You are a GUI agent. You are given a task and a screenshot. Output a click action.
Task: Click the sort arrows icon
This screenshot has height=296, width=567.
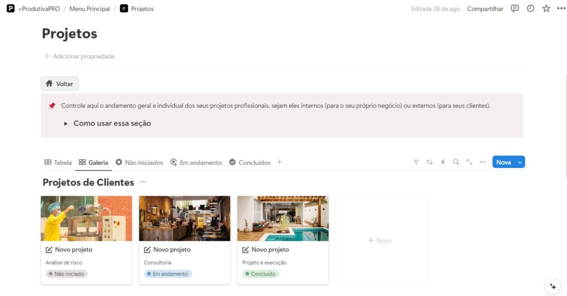coord(430,162)
